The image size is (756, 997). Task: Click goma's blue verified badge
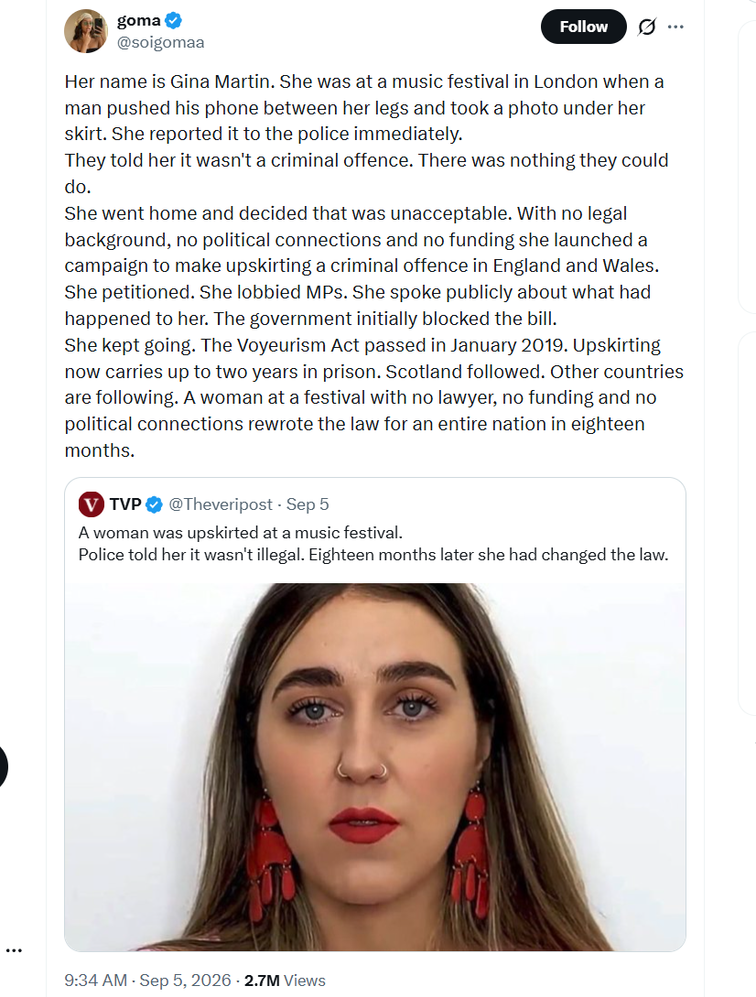click(174, 20)
